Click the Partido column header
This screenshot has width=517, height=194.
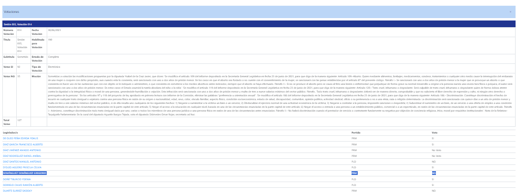coord(355,133)
